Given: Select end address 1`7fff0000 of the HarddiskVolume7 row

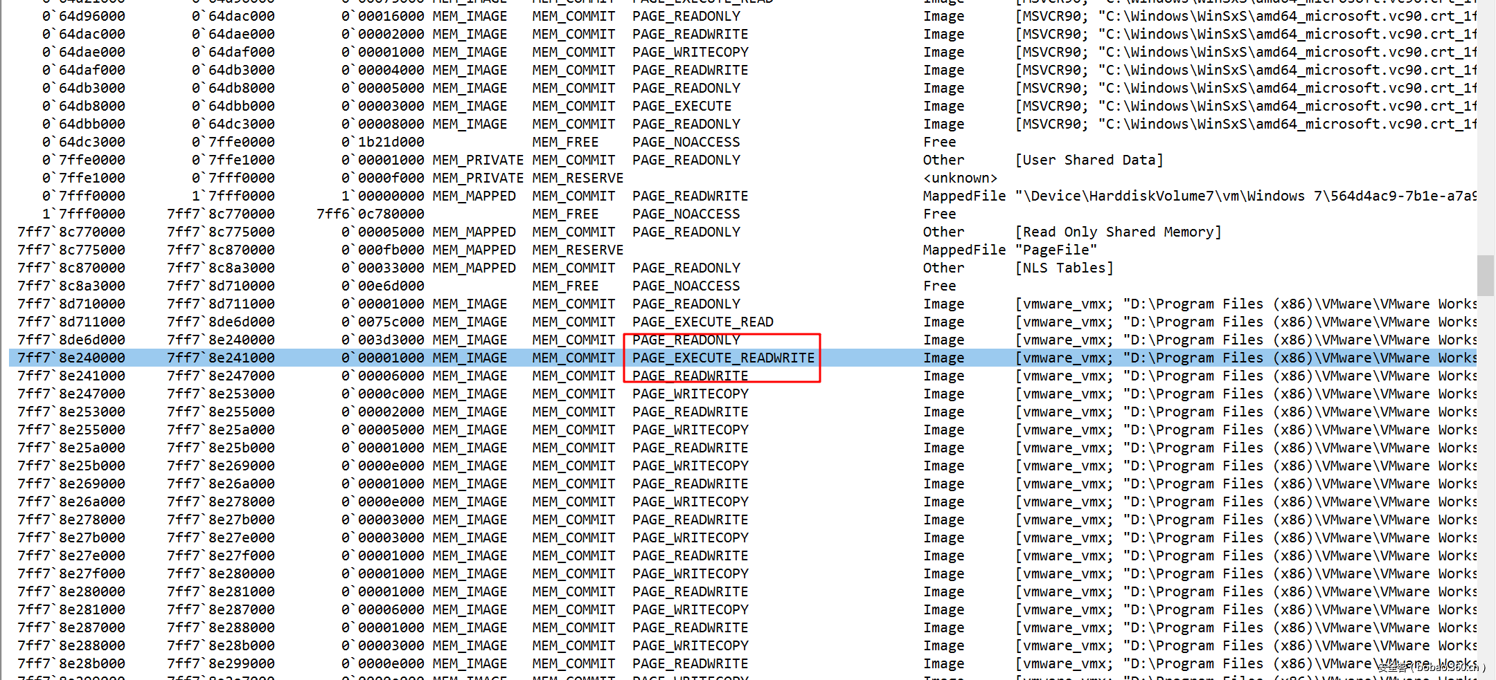Looking at the screenshot, I should pos(233,196).
